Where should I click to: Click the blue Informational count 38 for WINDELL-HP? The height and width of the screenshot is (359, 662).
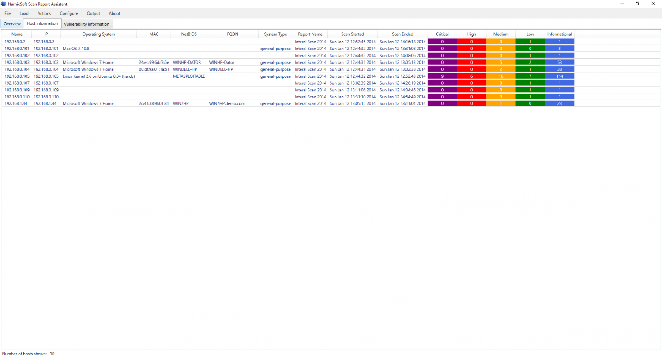click(x=559, y=69)
